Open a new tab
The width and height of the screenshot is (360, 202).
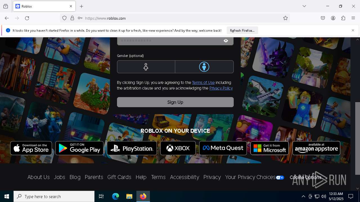coord(82,6)
